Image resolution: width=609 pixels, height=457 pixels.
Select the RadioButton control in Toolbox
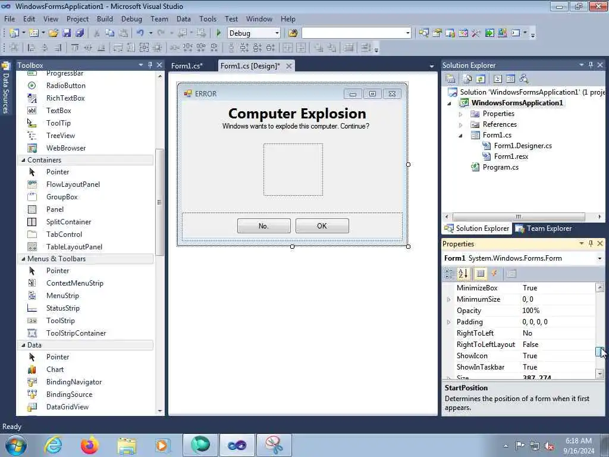point(65,86)
